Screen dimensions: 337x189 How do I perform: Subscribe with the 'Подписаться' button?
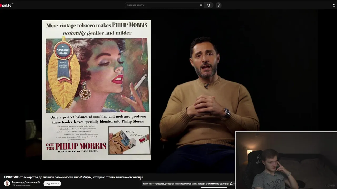[52, 183]
